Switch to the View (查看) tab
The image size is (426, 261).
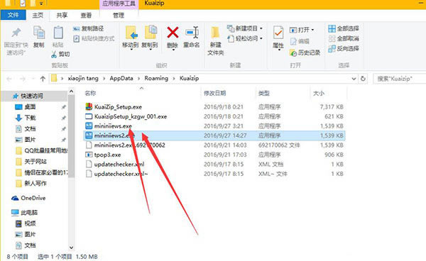pos(86,15)
